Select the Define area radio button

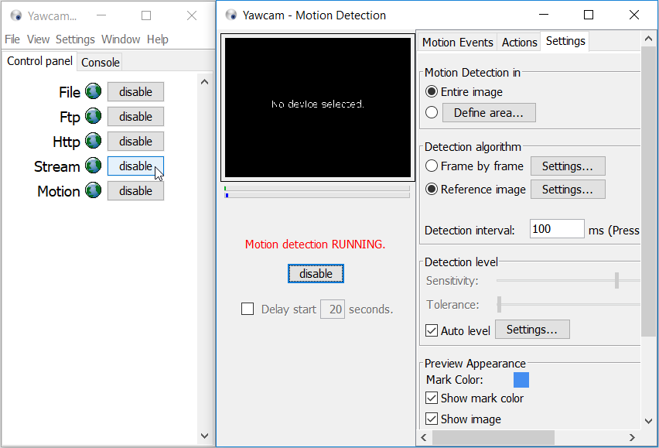[x=432, y=113]
